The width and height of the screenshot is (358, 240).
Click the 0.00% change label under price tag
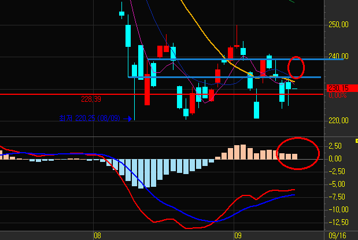pyautogui.click(x=337, y=95)
